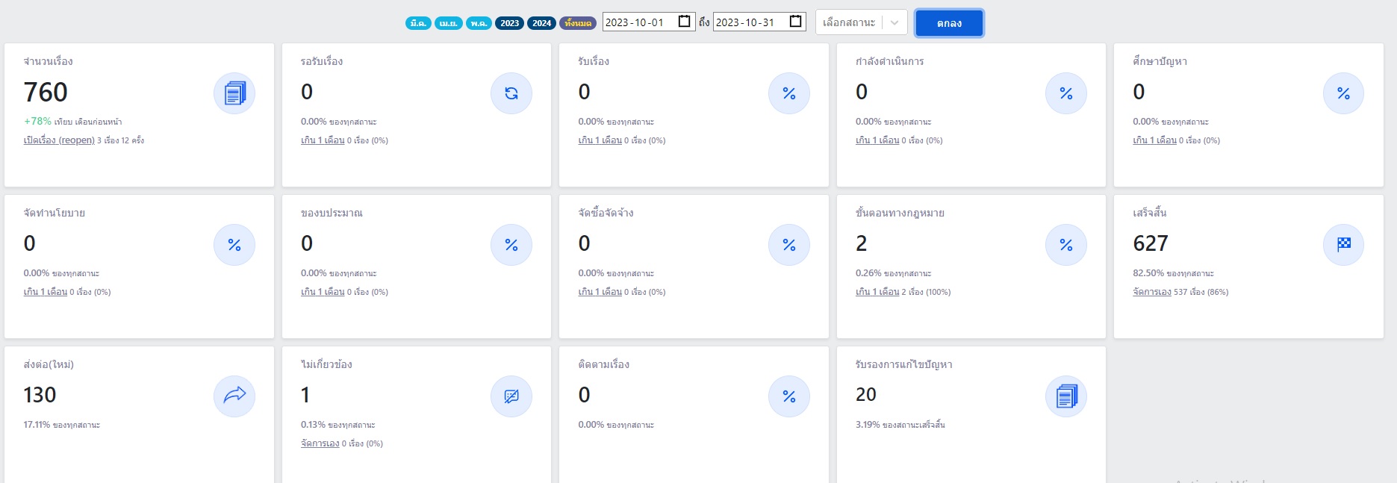Open the start date calendar picker icon
The width and height of the screenshot is (1397, 483).
click(684, 22)
